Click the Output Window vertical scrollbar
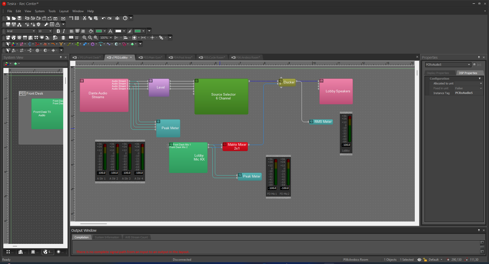489x264 pixels. pos(482,247)
